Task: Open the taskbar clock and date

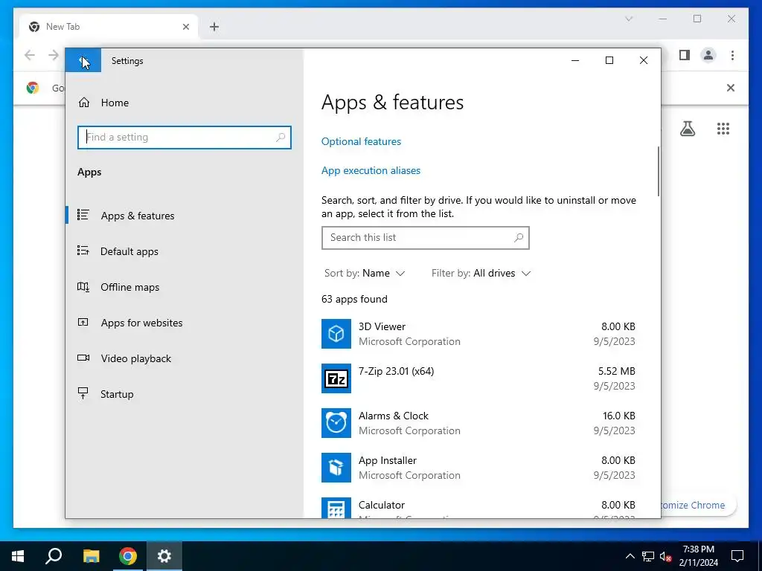Action: pos(698,556)
